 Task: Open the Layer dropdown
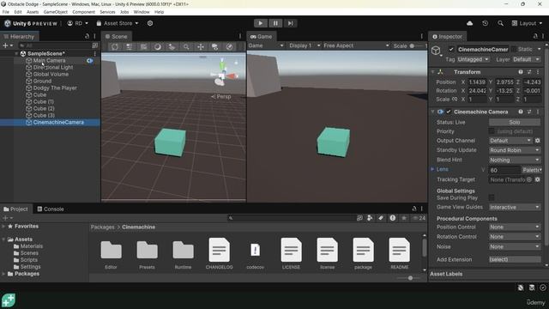coord(526,59)
